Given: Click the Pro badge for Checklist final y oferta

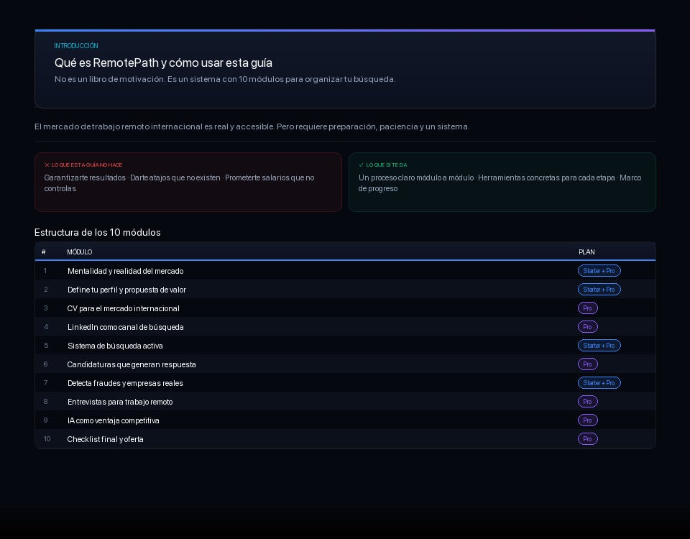Looking at the screenshot, I should [x=587, y=439].
